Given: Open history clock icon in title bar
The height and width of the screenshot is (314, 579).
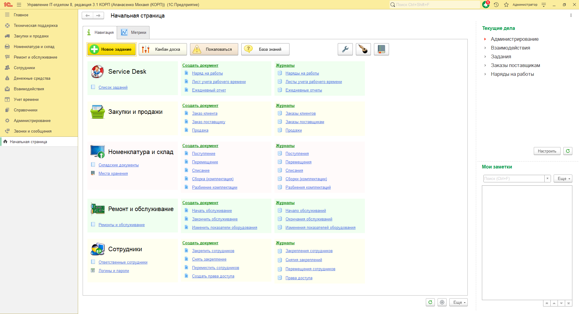Looking at the screenshot, I should [x=496, y=5].
